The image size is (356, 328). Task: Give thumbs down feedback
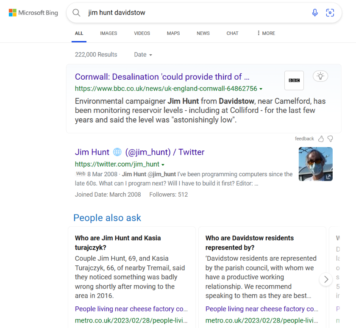(330, 139)
